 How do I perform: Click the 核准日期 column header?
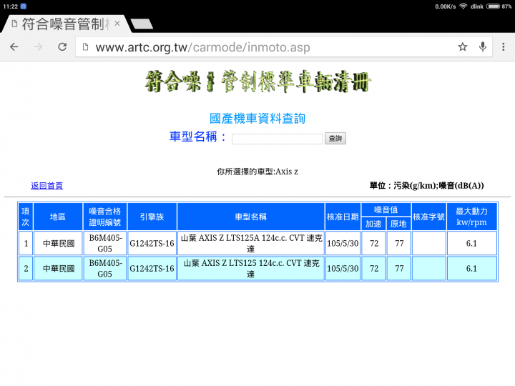[343, 217]
